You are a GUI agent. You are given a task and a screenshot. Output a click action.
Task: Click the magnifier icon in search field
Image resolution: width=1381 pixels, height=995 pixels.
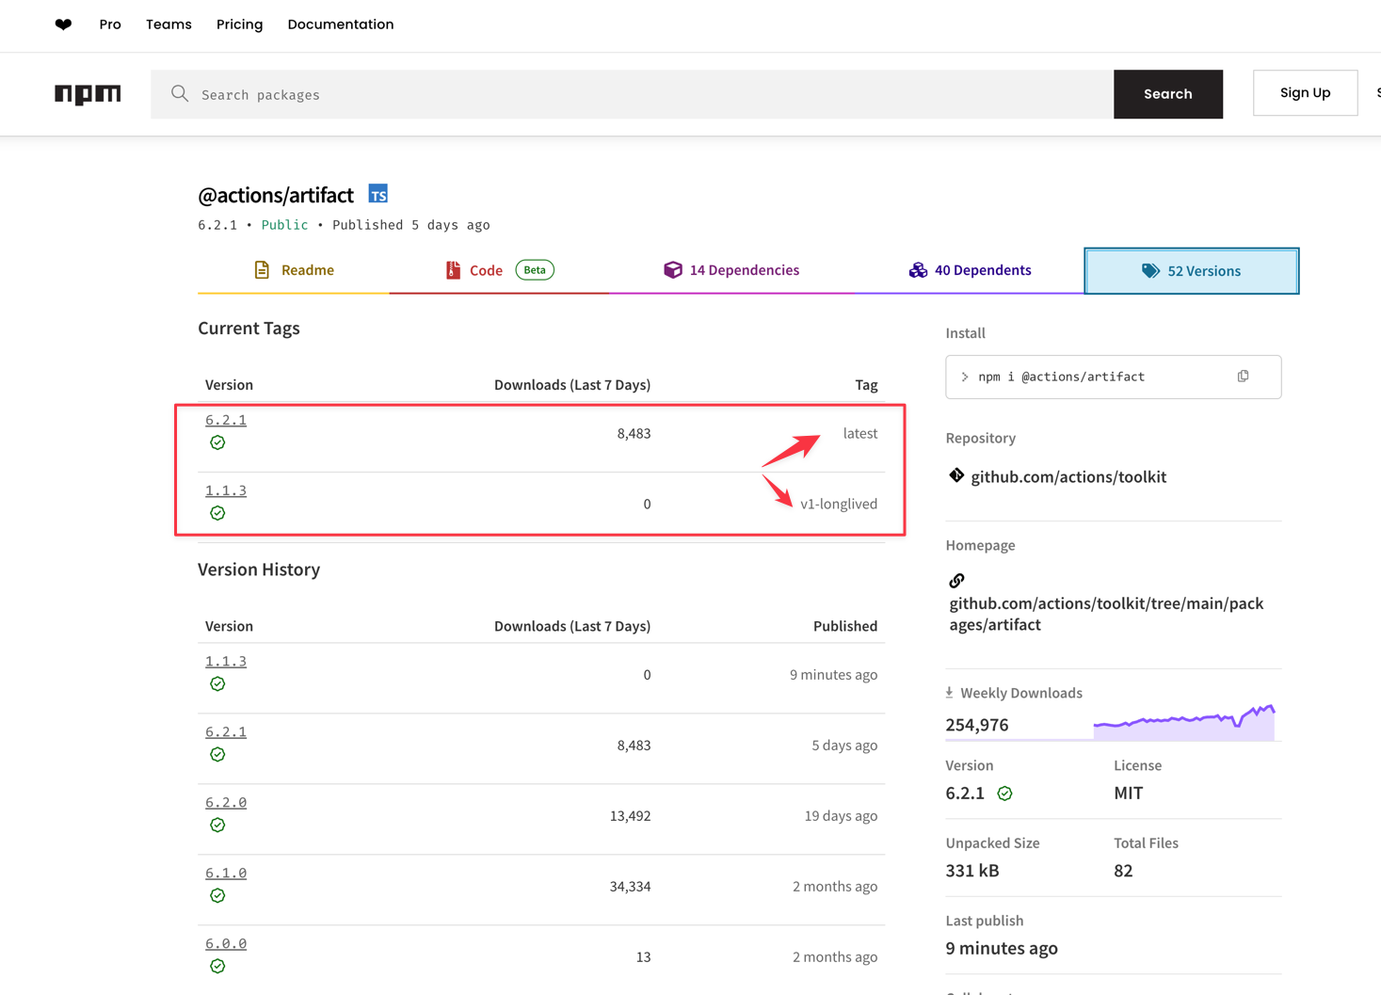[180, 93]
